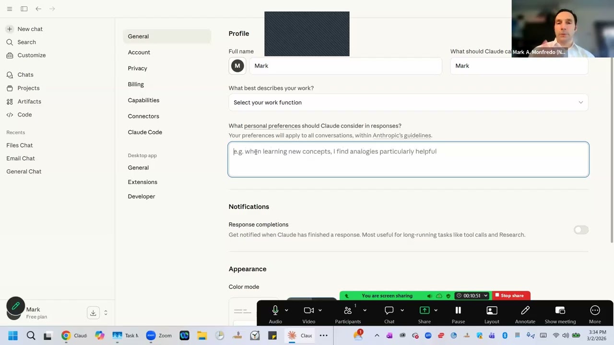614x345 pixels.
Task: Click the 'What should Claude call you' field
Action: (x=519, y=66)
